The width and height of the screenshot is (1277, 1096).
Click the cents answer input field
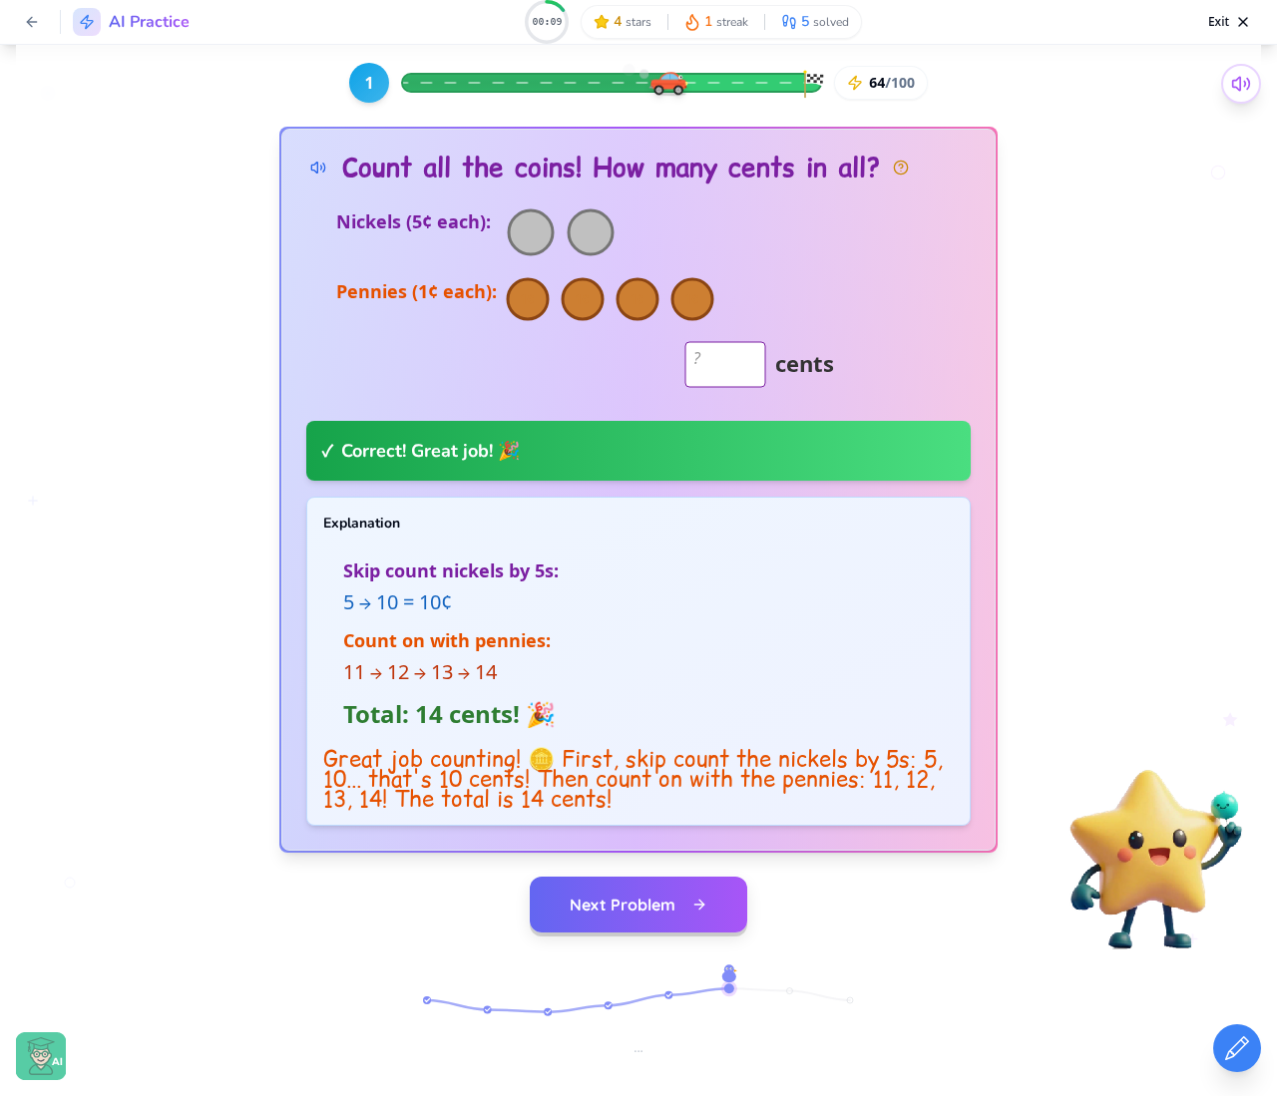725,364
